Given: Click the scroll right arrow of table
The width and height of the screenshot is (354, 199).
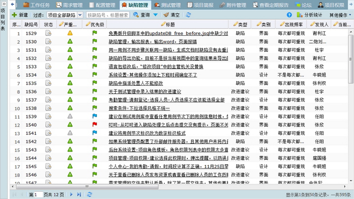Looking at the screenshot, I should point(345,186).
